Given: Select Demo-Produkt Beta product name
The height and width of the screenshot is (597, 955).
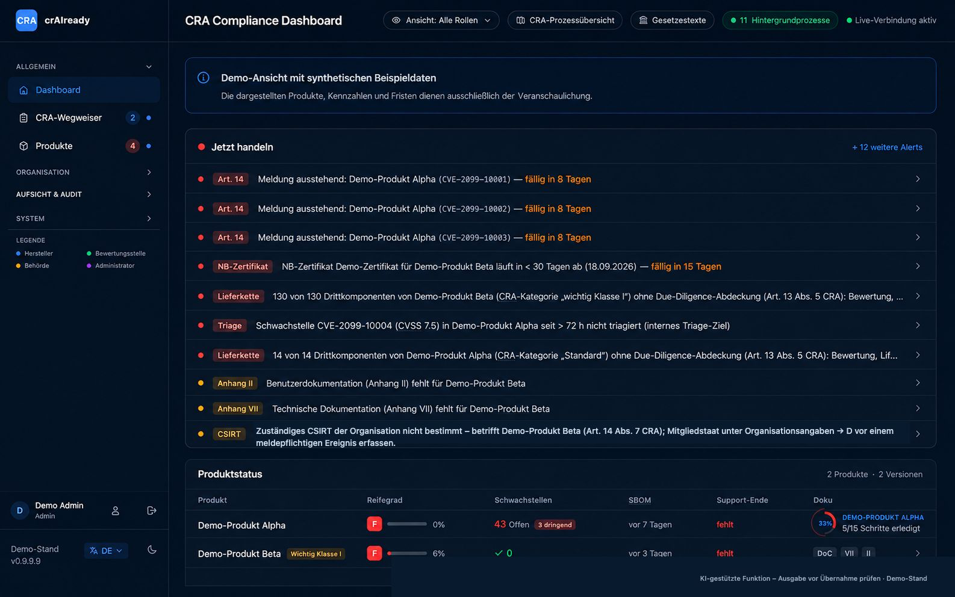Looking at the screenshot, I should coord(239,554).
